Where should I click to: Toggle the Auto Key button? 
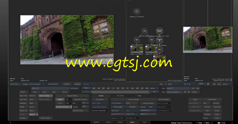[x=217, y=103]
